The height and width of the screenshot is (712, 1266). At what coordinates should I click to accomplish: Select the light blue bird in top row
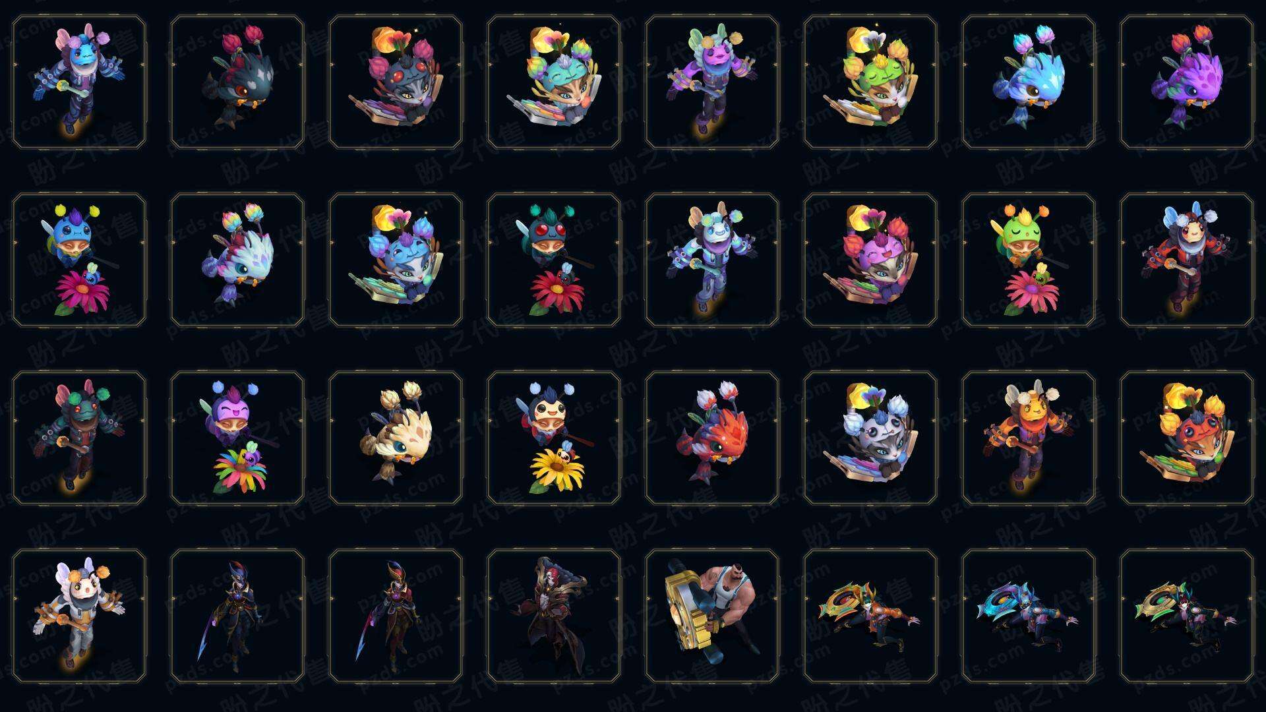pos(1029,82)
